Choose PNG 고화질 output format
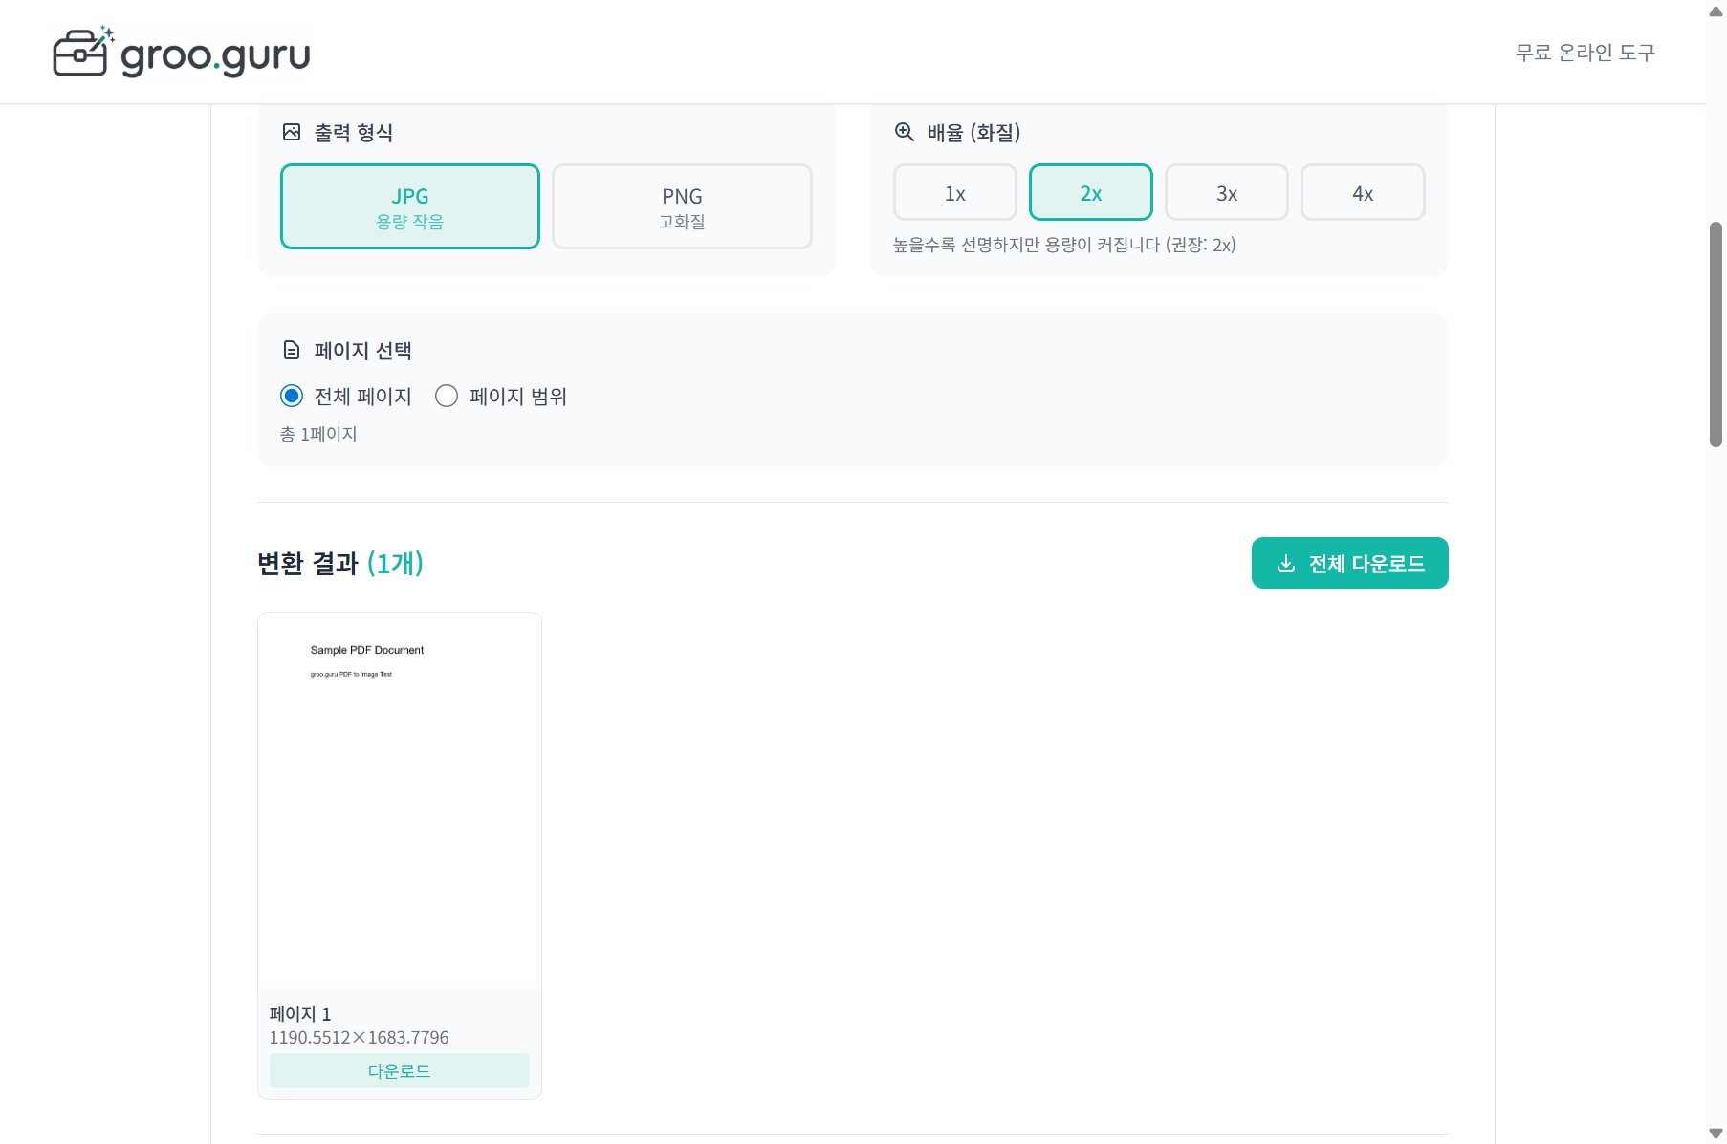Screen dimensions: 1727x1144 [682, 206]
